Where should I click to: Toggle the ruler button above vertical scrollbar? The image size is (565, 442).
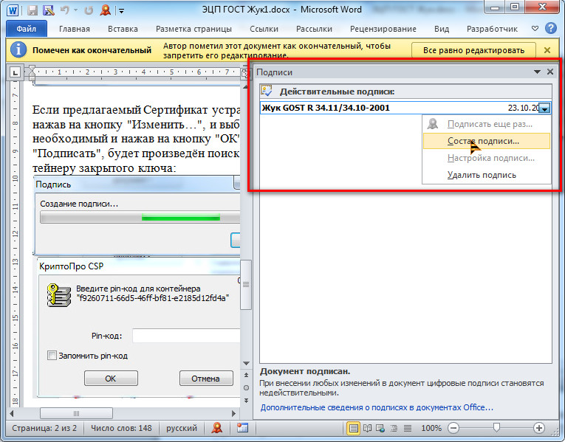tap(246, 73)
